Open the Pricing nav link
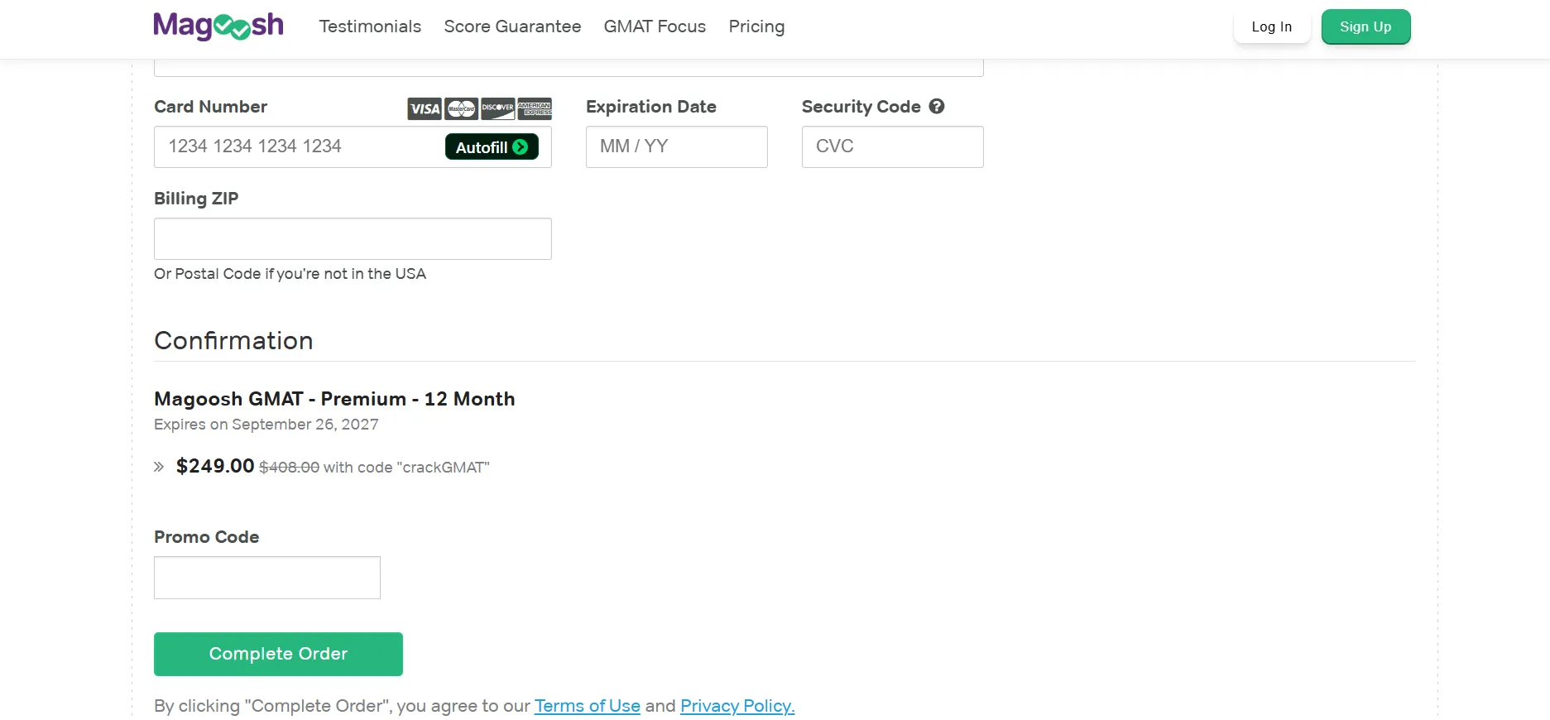Viewport: 1550px width, 720px height. pos(756,26)
